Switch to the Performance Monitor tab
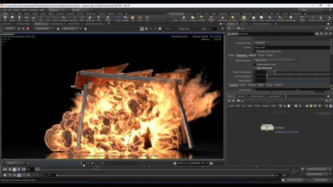 click(x=261, y=24)
